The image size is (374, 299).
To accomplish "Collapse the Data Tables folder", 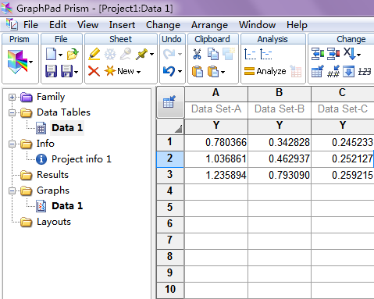I will click(x=12, y=112).
